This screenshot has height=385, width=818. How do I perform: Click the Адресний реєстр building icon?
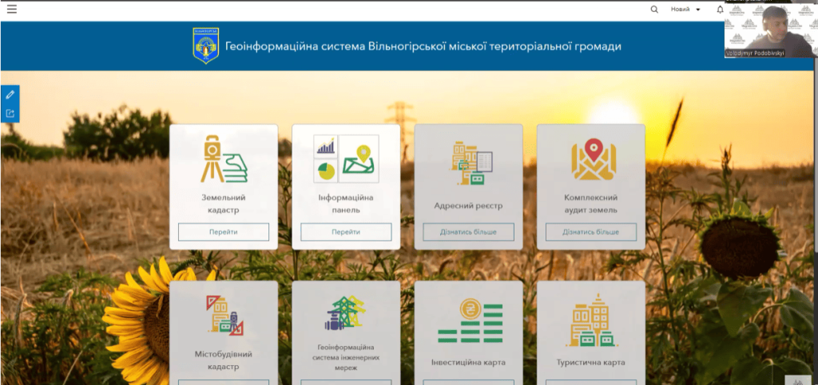click(470, 163)
